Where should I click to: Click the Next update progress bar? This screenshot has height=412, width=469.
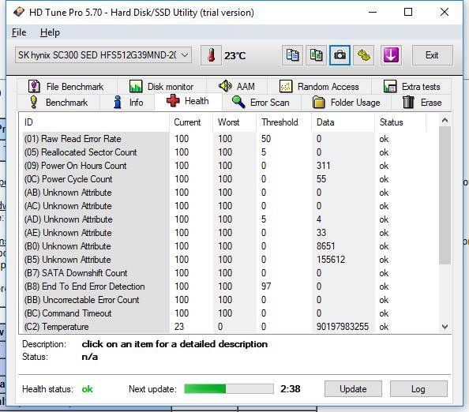point(229,388)
